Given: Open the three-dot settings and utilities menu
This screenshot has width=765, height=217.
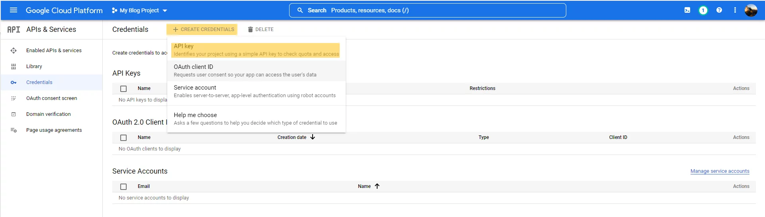Looking at the screenshot, I should pos(735,10).
